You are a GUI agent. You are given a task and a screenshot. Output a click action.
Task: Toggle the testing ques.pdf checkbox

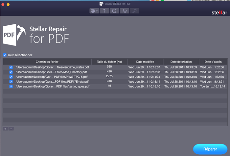(11, 87)
